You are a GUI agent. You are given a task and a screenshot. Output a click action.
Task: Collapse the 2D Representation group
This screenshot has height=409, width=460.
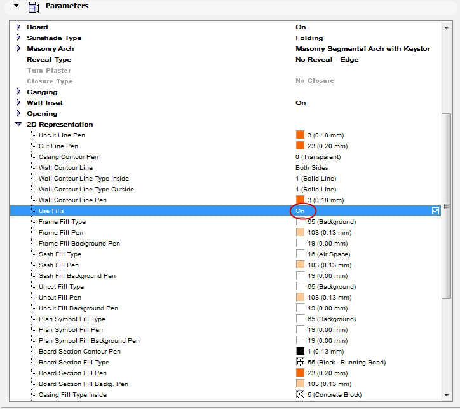(18, 125)
